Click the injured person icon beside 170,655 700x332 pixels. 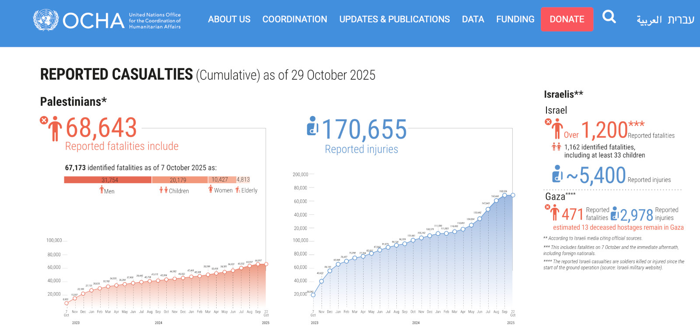point(312,126)
